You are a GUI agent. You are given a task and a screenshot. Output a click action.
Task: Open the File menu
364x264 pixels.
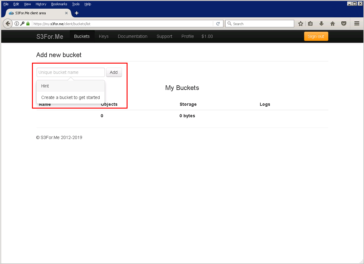tap(6, 4)
